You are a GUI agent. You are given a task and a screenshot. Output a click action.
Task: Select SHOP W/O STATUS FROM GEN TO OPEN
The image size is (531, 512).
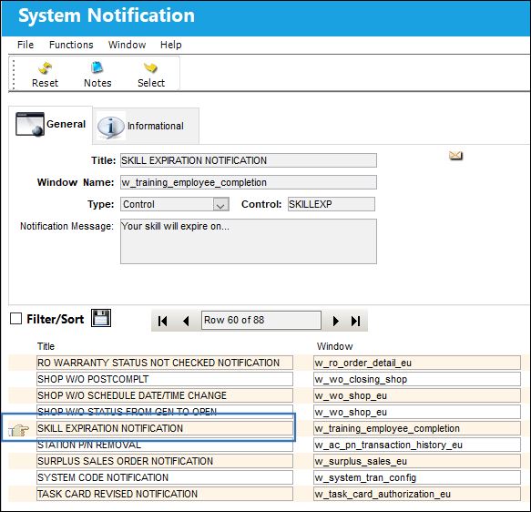165,412
